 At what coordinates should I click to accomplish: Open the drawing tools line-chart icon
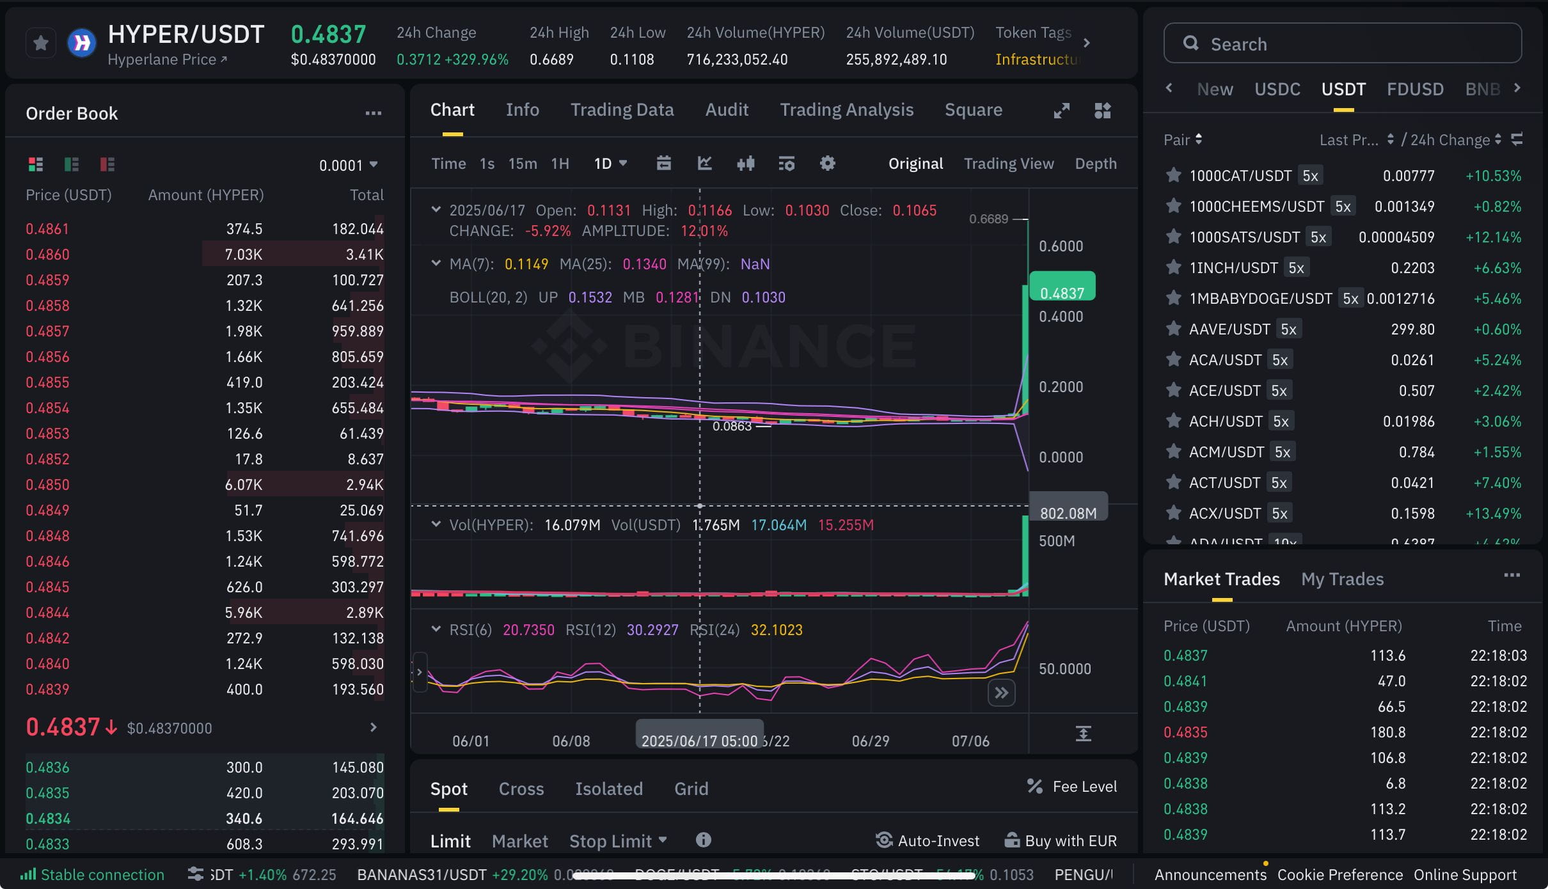[704, 164]
